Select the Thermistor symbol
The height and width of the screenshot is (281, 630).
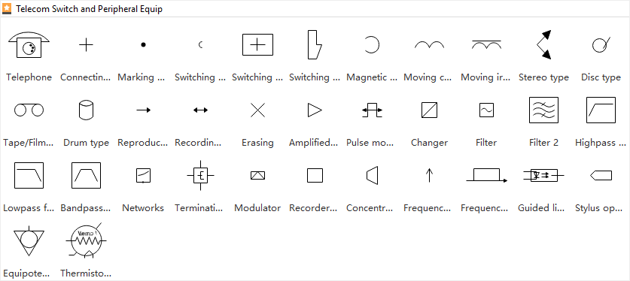[x=86, y=240]
